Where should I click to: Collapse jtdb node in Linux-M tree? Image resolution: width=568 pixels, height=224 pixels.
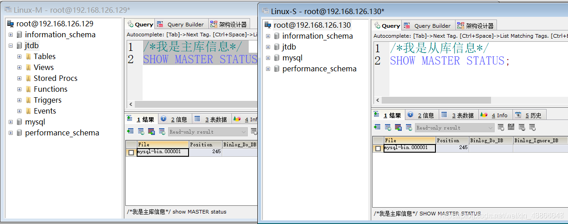tap(10, 45)
